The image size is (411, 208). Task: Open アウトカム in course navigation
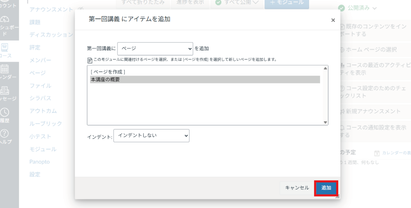coord(43,111)
